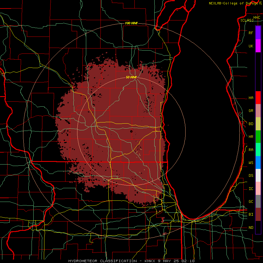263x263 pixels.
Task: Click the IC legend label text
Action: 251,189
